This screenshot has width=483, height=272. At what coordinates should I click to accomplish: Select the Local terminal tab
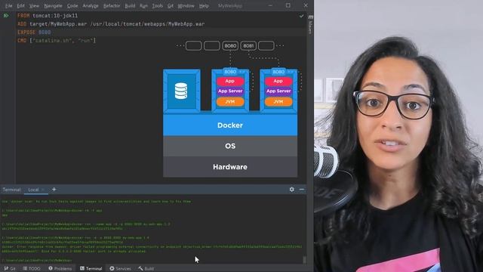(33, 190)
